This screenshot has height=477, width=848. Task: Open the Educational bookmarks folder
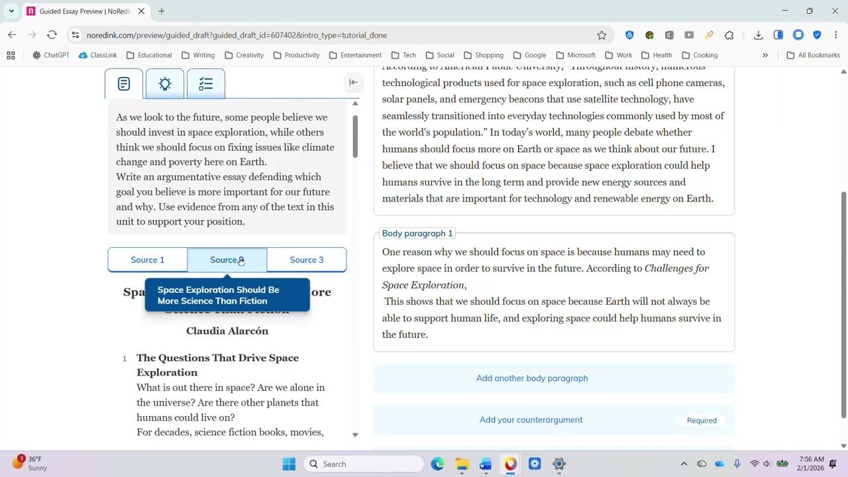coord(149,55)
